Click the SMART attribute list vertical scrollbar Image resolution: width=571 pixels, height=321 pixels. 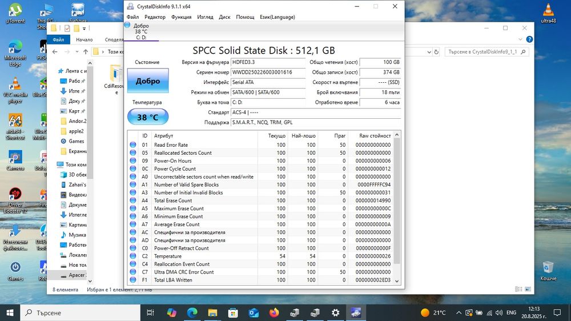(x=397, y=201)
